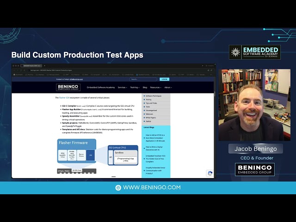Open a new browser tab with plus icon
The width and height of the screenshot is (296, 222).
tap(44, 66)
